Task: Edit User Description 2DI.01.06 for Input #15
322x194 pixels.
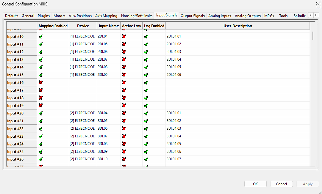Action: (174, 75)
